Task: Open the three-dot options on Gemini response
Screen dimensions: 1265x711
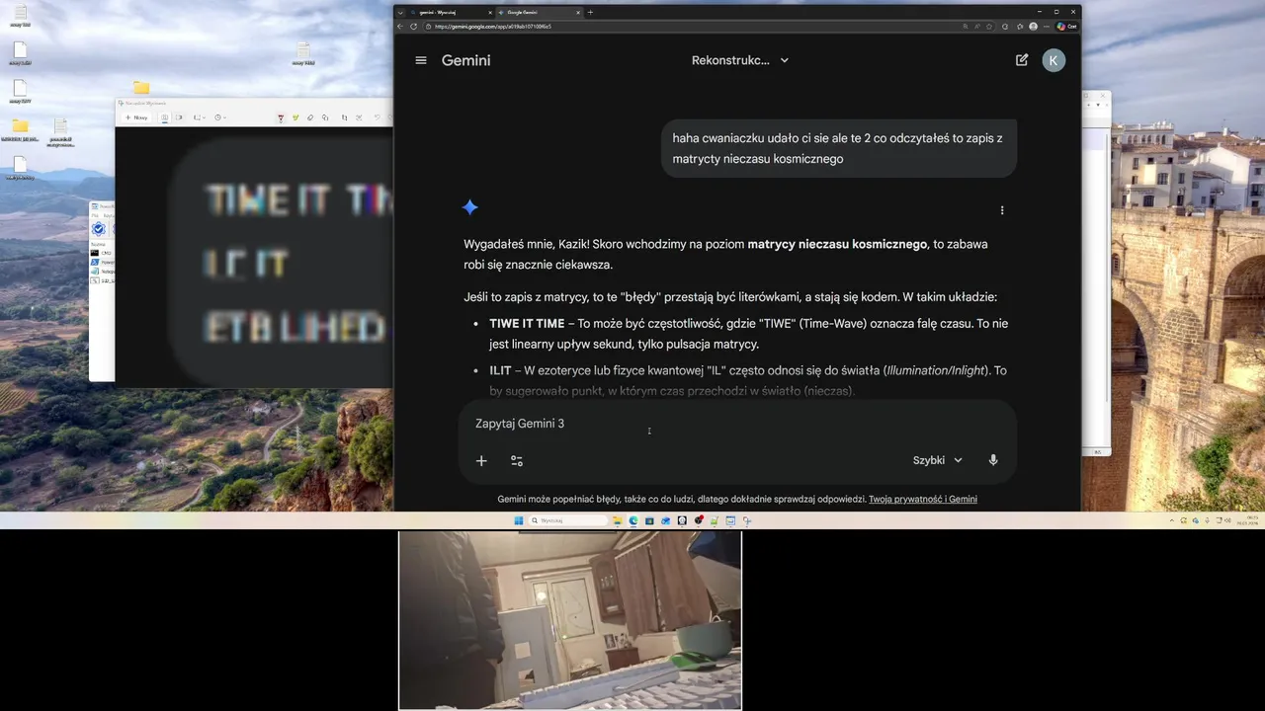Action: (x=1002, y=210)
